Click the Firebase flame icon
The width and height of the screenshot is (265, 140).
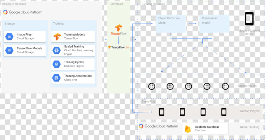click(x=188, y=129)
